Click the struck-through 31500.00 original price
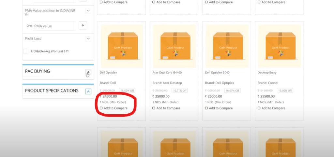 point(265,91)
